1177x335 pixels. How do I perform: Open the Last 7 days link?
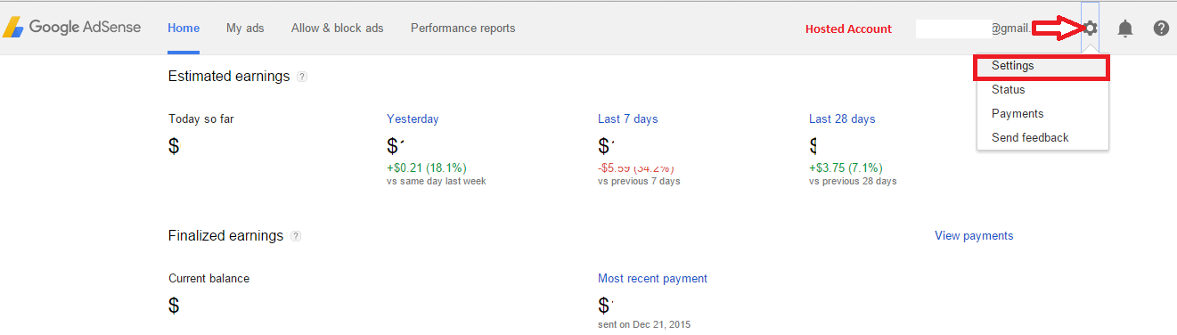coord(627,118)
